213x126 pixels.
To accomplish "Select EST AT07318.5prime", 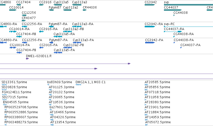I will (146, 95).
